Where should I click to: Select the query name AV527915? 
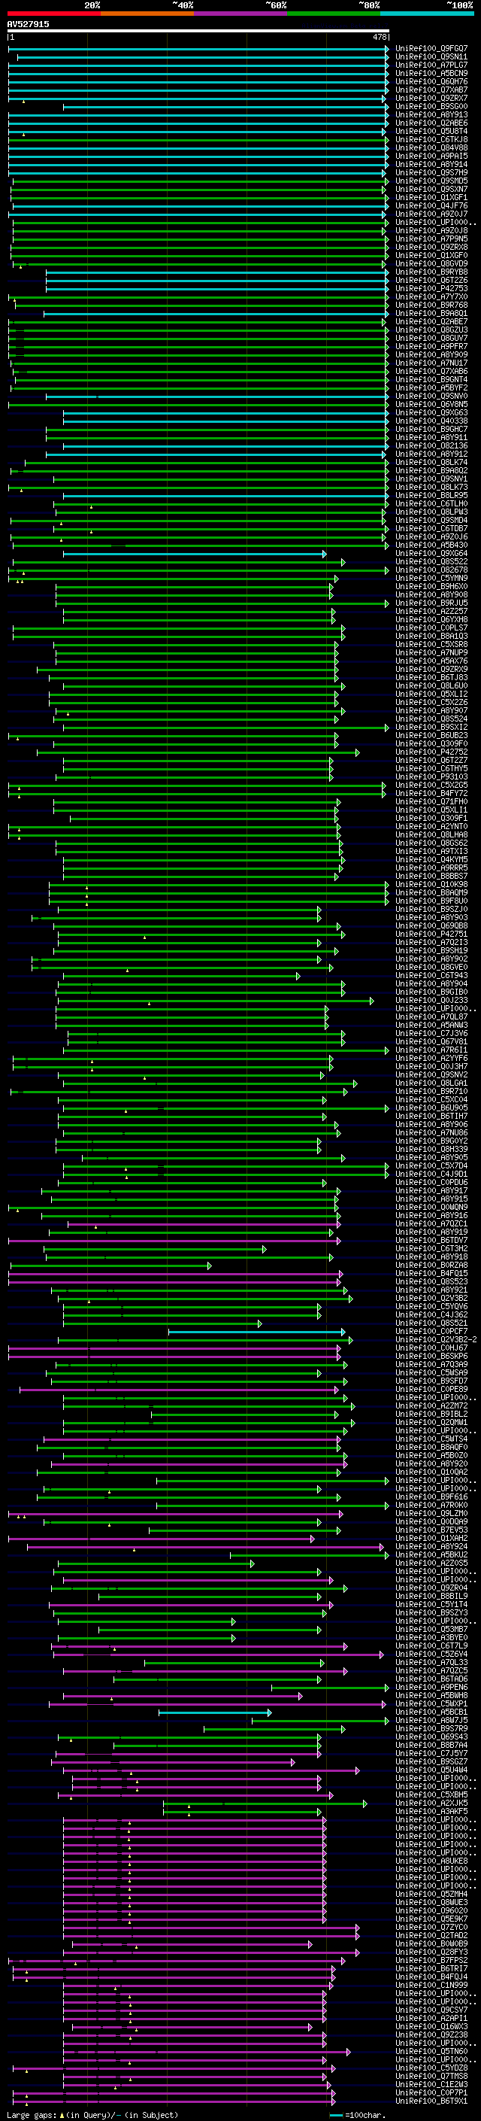coord(28,24)
